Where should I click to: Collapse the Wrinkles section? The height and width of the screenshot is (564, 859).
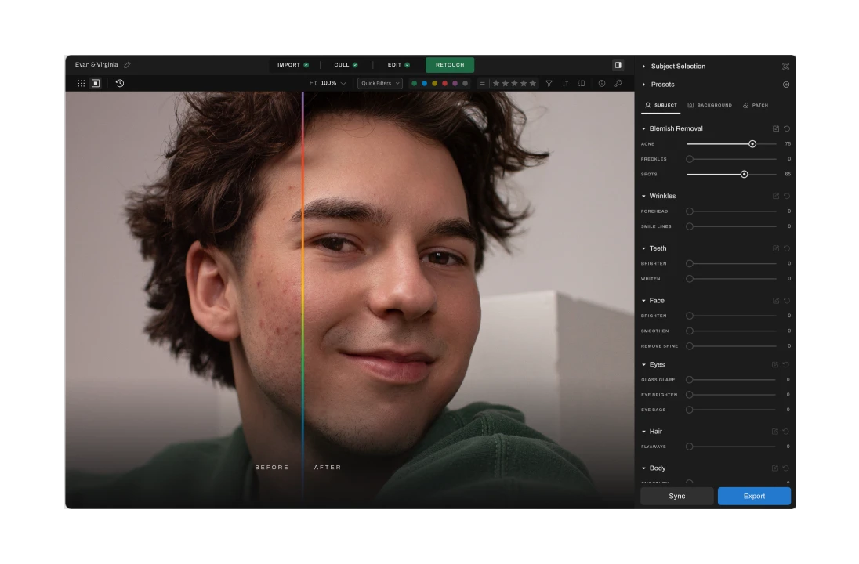click(x=644, y=197)
